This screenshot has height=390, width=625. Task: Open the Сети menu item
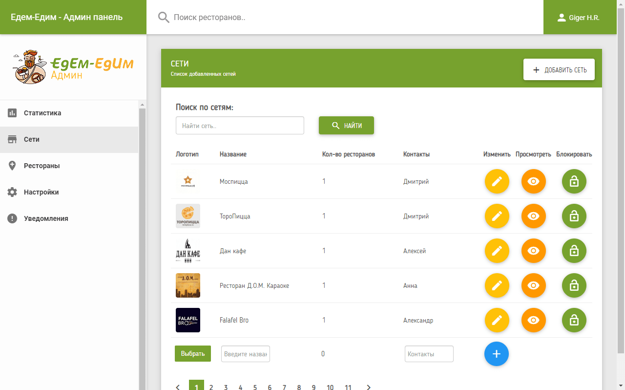(x=69, y=139)
